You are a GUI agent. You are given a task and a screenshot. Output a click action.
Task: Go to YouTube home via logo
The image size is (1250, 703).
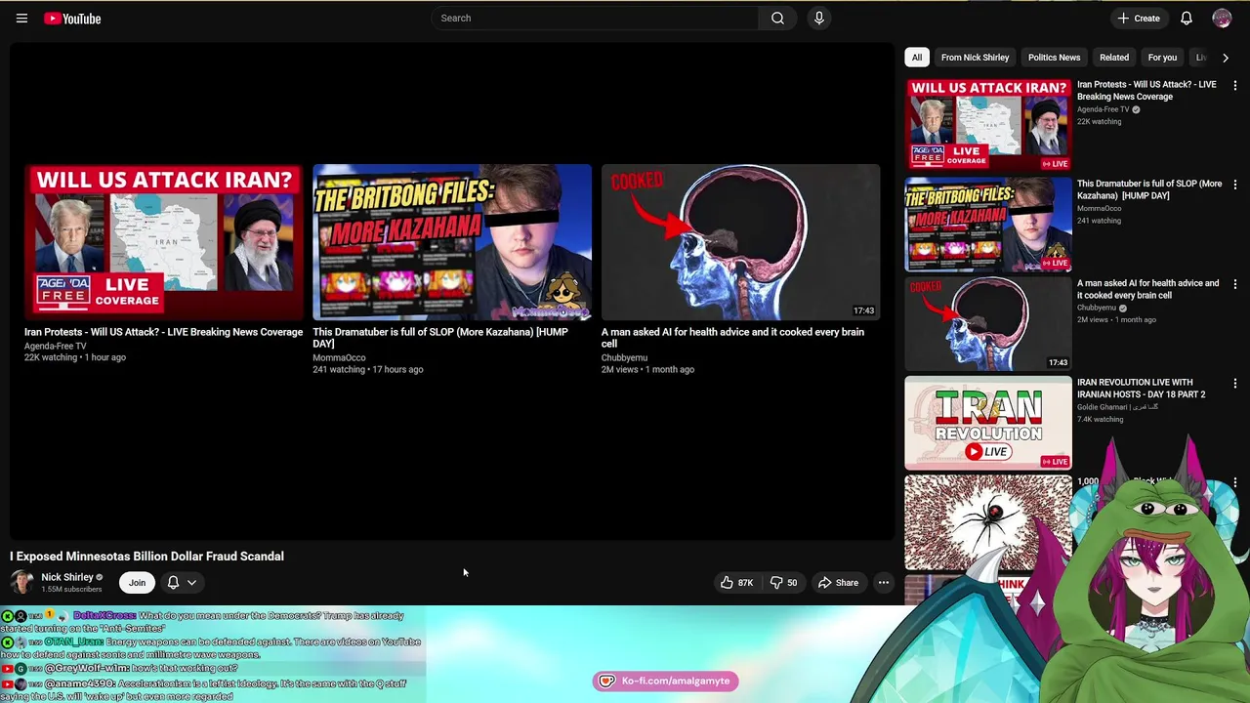coord(72,18)
